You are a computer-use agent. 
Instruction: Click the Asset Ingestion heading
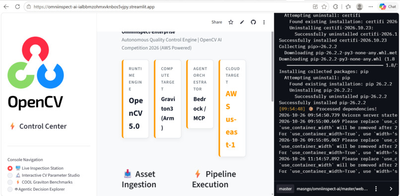139,179
